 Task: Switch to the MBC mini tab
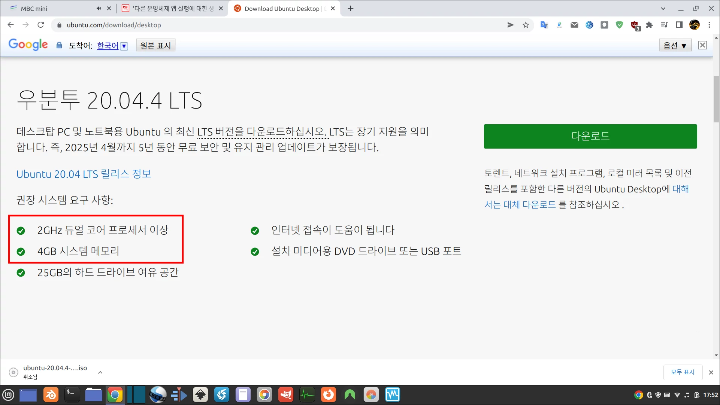pyautogui.click(x=52, y=8)
